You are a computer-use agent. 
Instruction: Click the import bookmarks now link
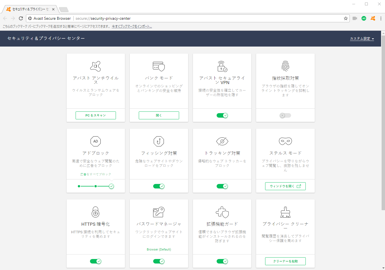coord(132,27)
